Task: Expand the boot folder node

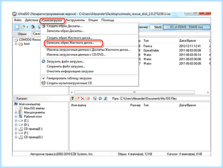Action: click(16, 44)
